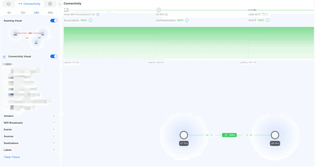Set time range to 6h

(9, 13)
